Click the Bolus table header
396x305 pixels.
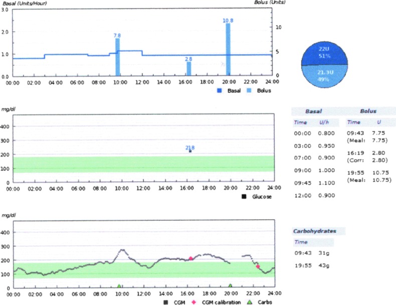click(368, 111)
